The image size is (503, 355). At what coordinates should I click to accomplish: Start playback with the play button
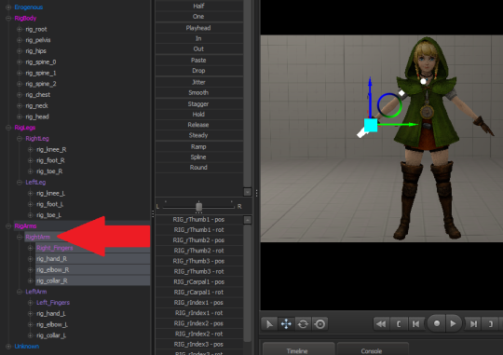click(453, 323)
